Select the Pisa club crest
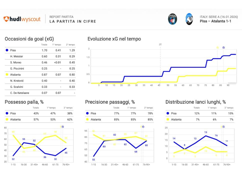Screen dimensions: 242x178 [172, 19]
